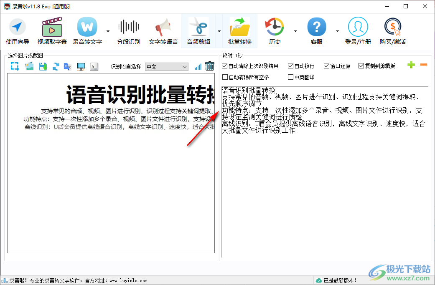Screen dimensions: 435x285
Task: Select the screenshot region capture tool
Action: point(15,66)
